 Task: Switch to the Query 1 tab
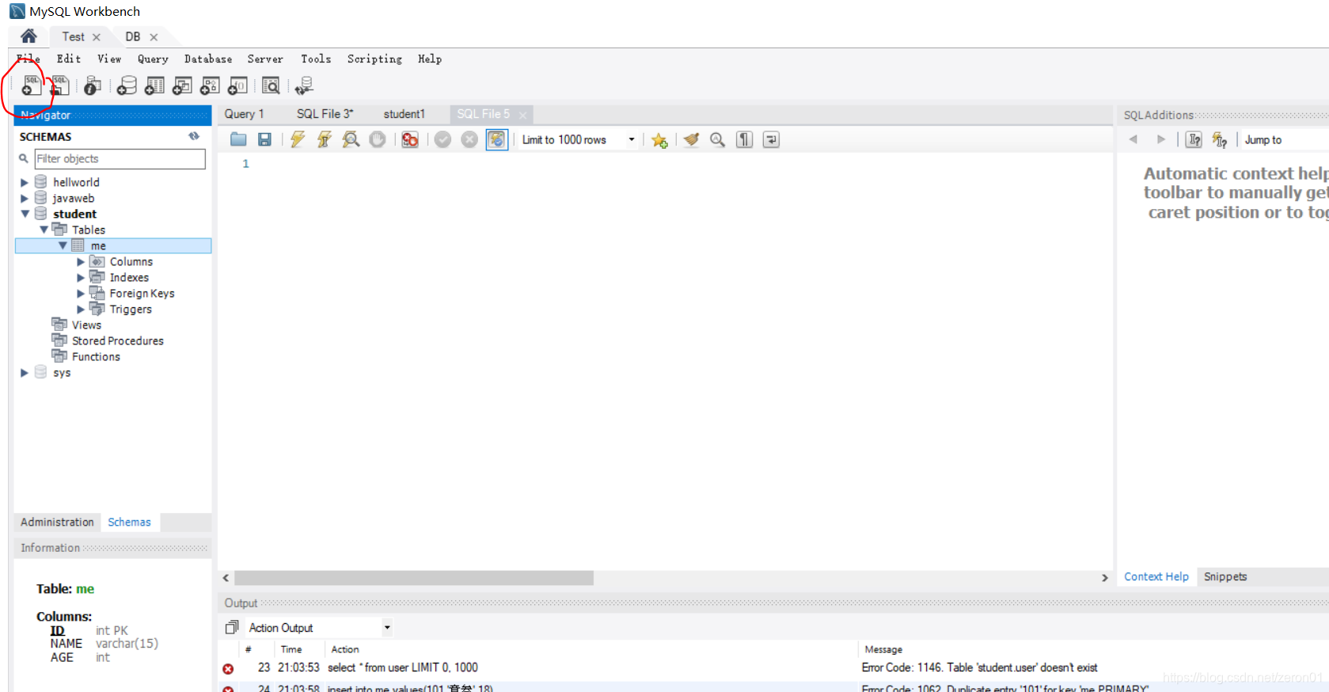coord(244,114)
